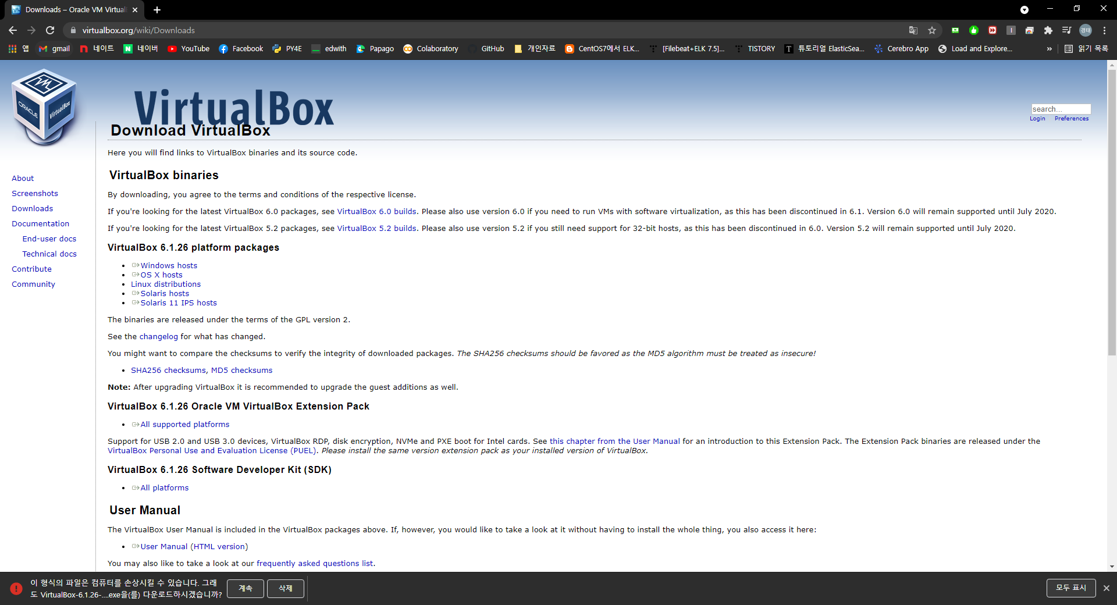Open the Chrome tabs stack extension
This screenshot has width=1117, height=605.
tap(1030, 30)
